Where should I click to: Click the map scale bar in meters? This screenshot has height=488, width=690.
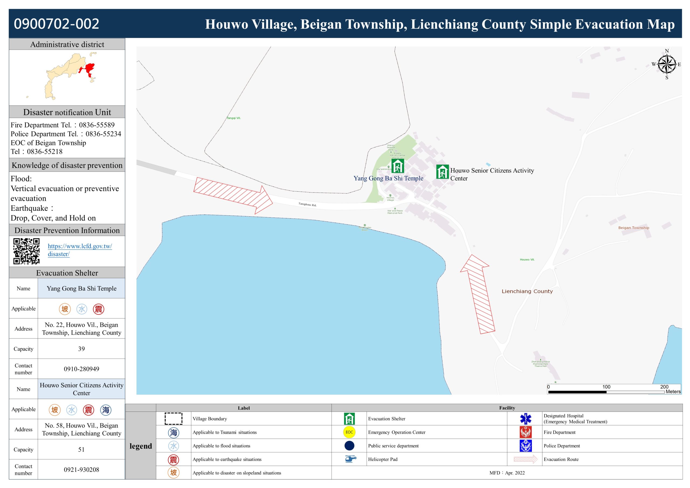point(606,392)
